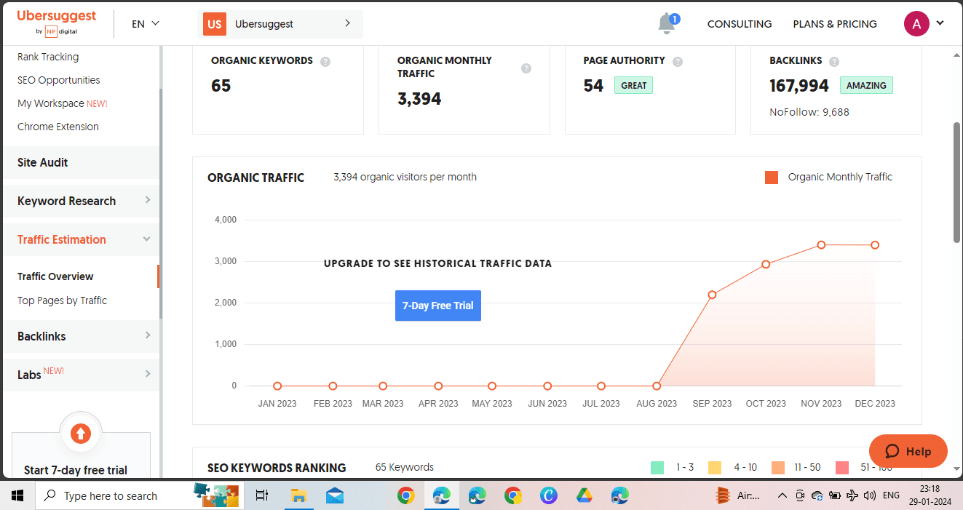The width and height of the screenshot is (963, 510).
Task: Open Task View on taskbar
Action: point(262,495)
